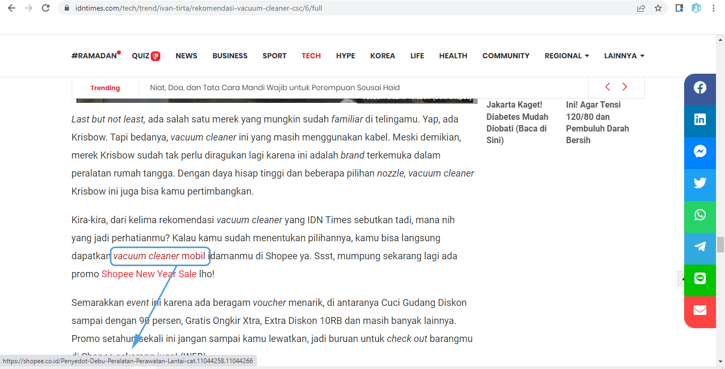This screenshot has width=725, height=369.
Task: Share the article via Messenger
Action: coord(700,152)
